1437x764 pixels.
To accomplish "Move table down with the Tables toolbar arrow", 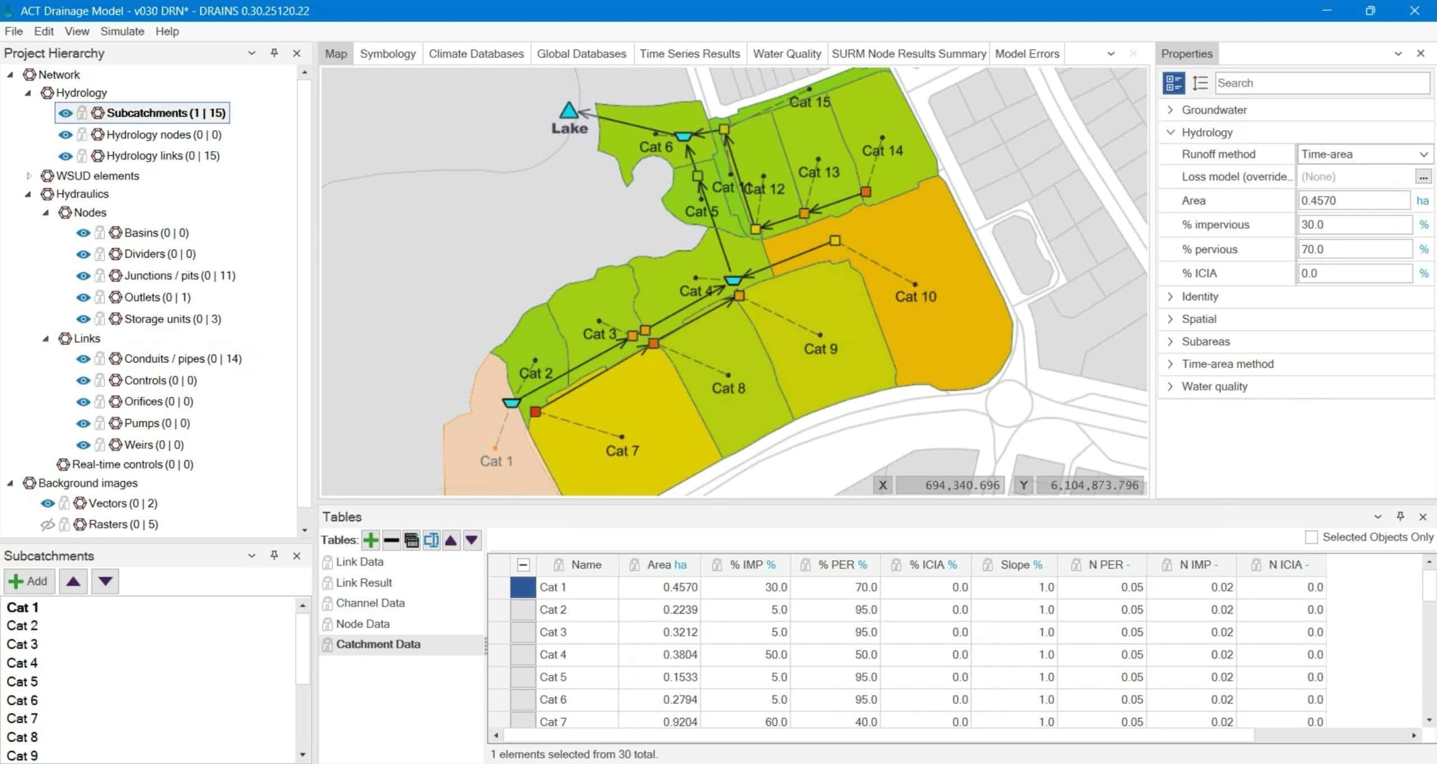I will click(x=472, y=540).
